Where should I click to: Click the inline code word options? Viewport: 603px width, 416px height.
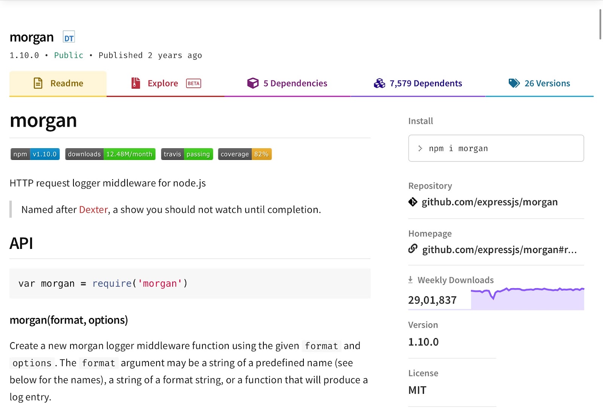32,363
